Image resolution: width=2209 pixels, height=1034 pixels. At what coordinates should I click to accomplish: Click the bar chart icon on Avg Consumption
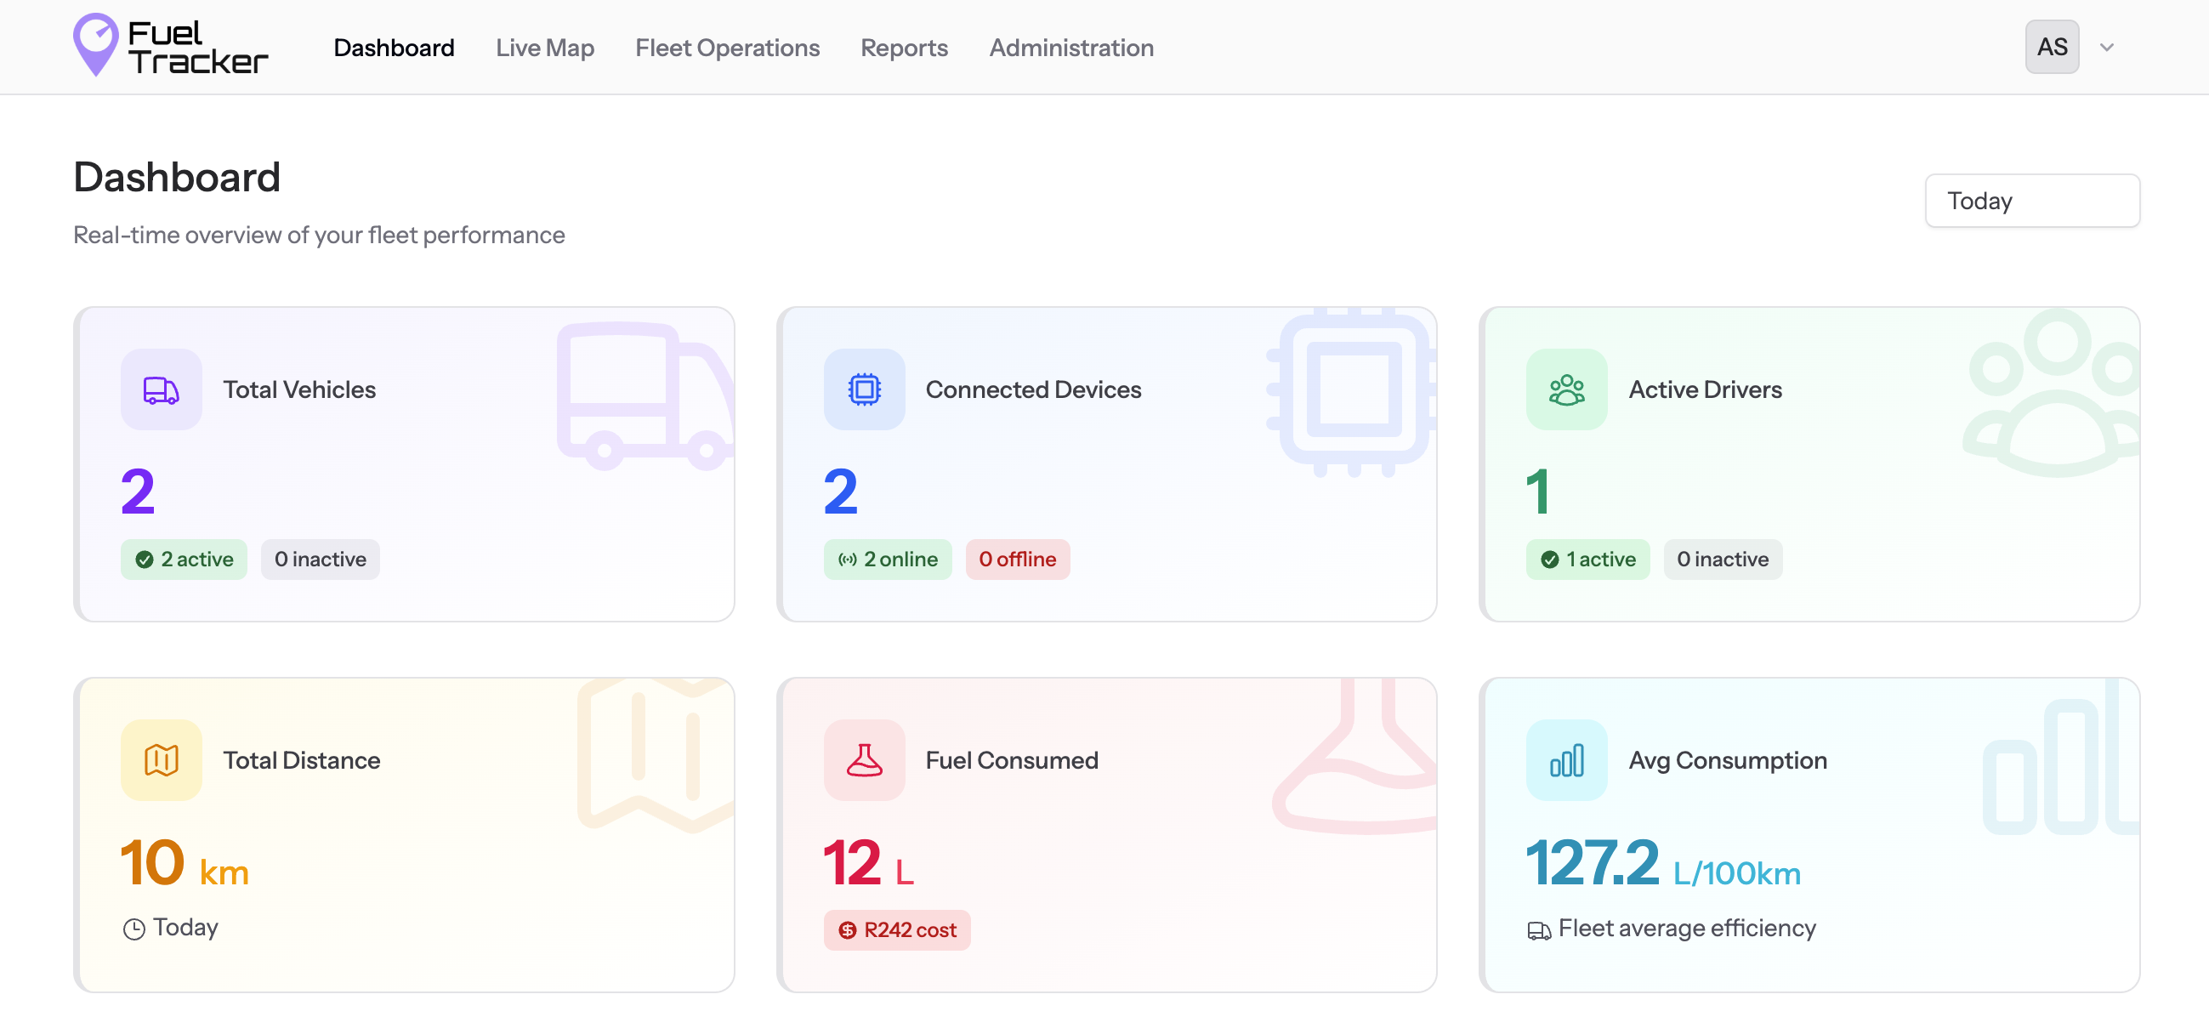click(1566, 760)
